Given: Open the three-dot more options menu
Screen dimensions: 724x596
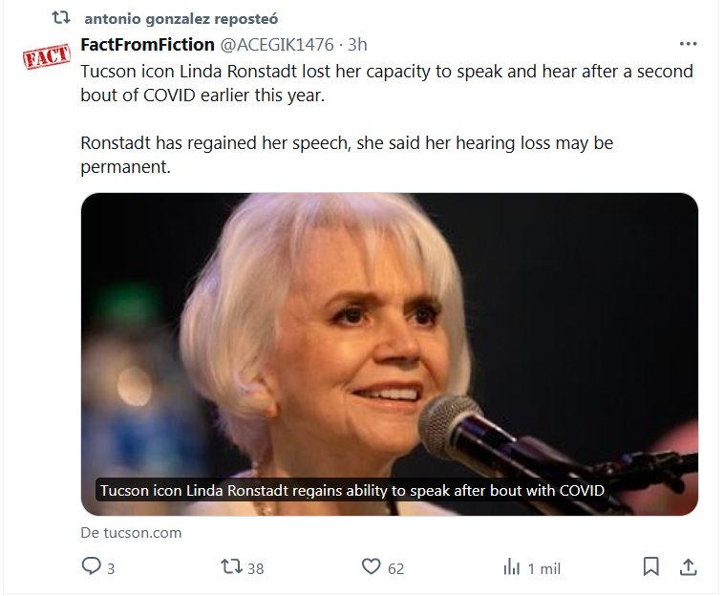Looking at the screenshot, I should tap(688, 44).
